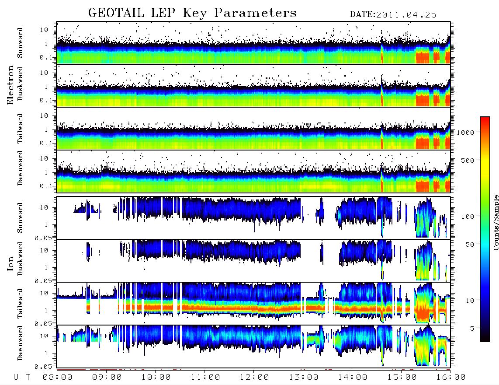
Task: Click the Electron Duskward spectrogram panel
Action: (x=253, y=85)
